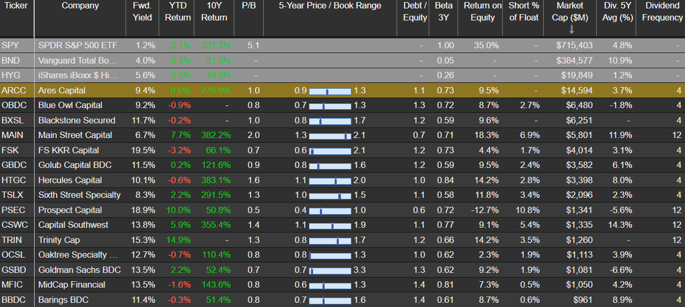Click the TSLX ticker
The height and width of the screenshot is (307, 685).
click(13, 195)
